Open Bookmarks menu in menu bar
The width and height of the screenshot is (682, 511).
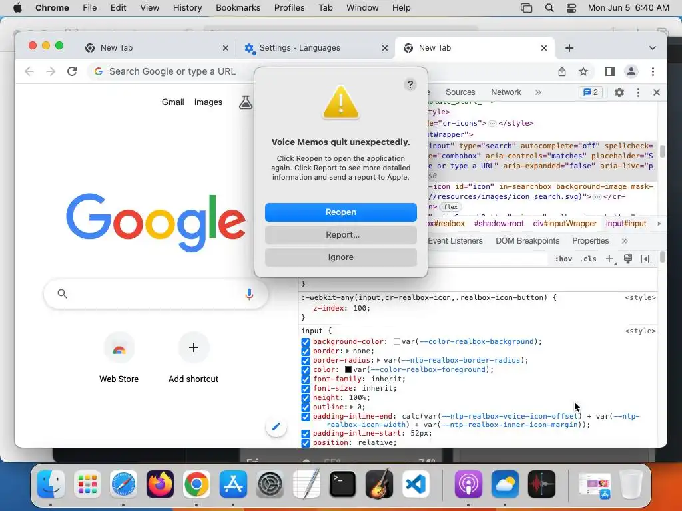click(x=238, y=8)
